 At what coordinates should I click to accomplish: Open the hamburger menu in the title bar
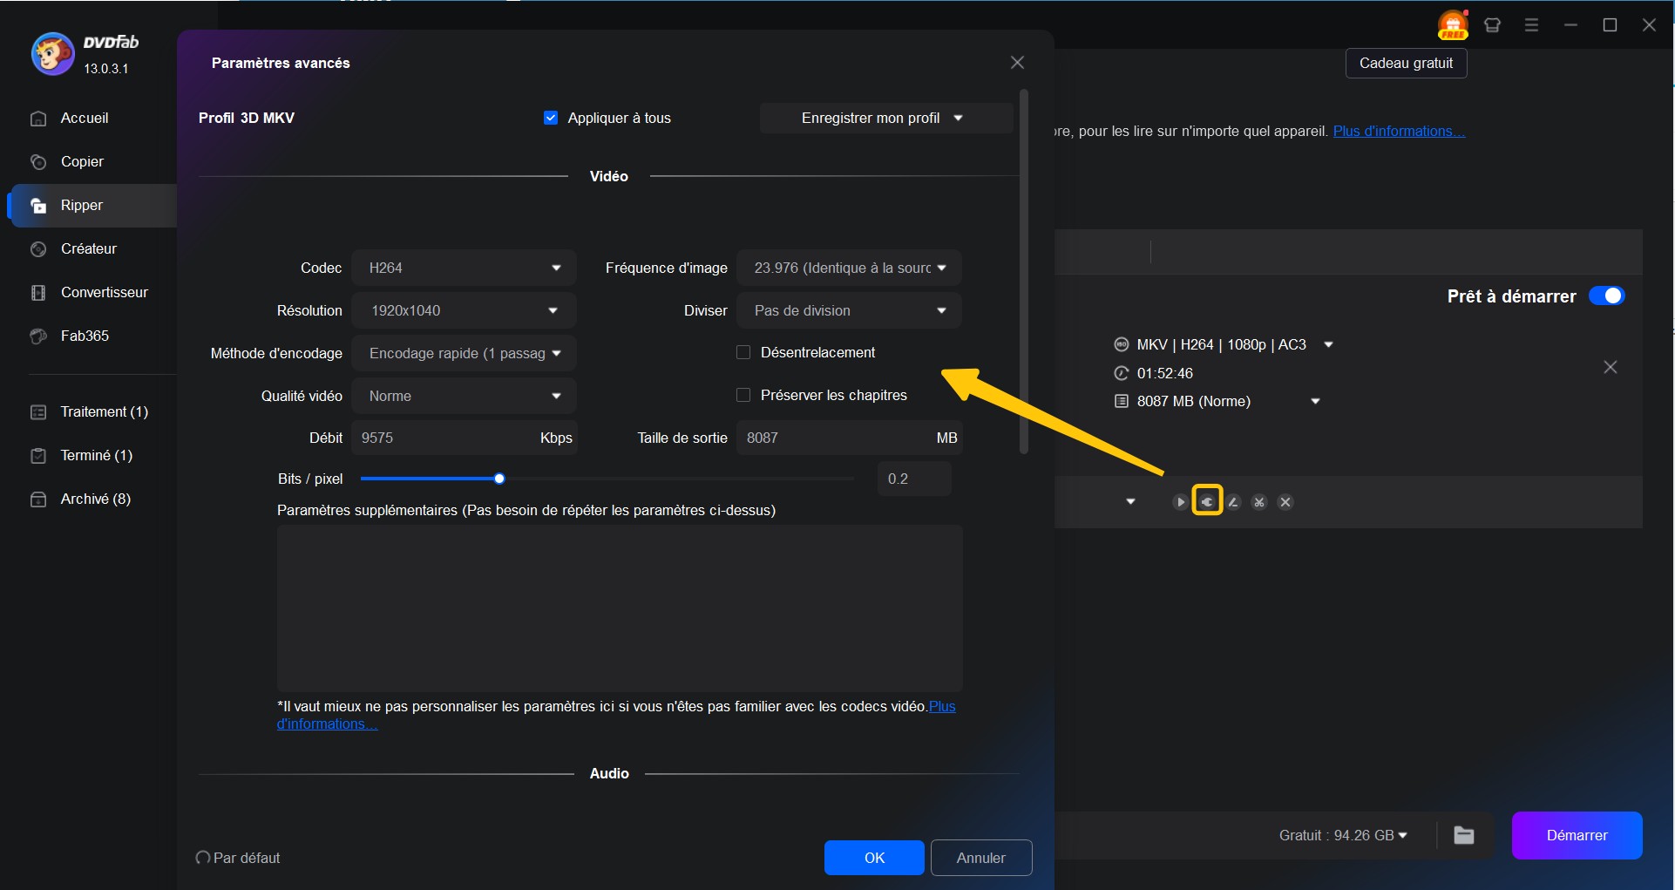tap(1531, 25)
